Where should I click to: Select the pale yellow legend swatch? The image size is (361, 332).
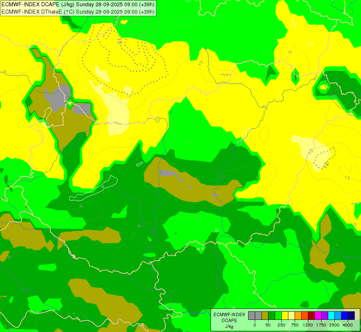291,316
